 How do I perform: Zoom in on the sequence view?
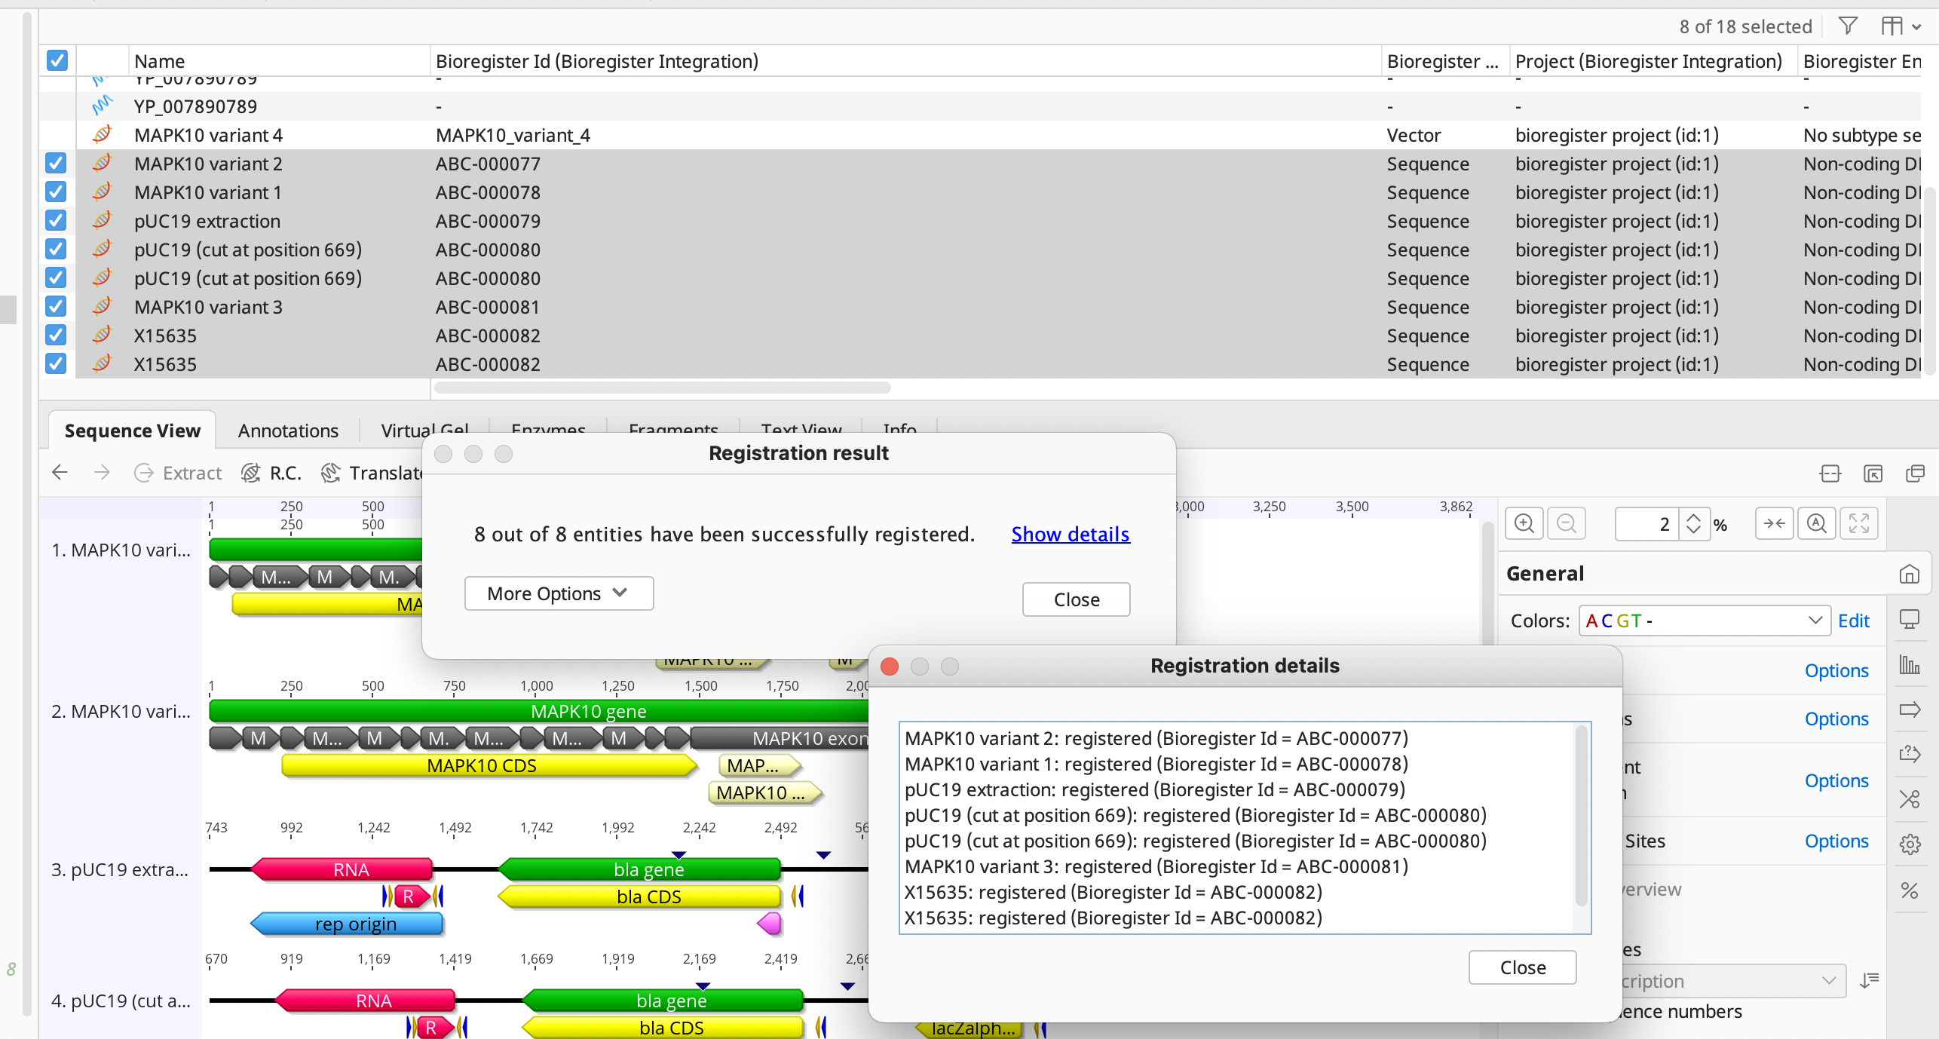pyautogui.click(x=1524, y=523)
